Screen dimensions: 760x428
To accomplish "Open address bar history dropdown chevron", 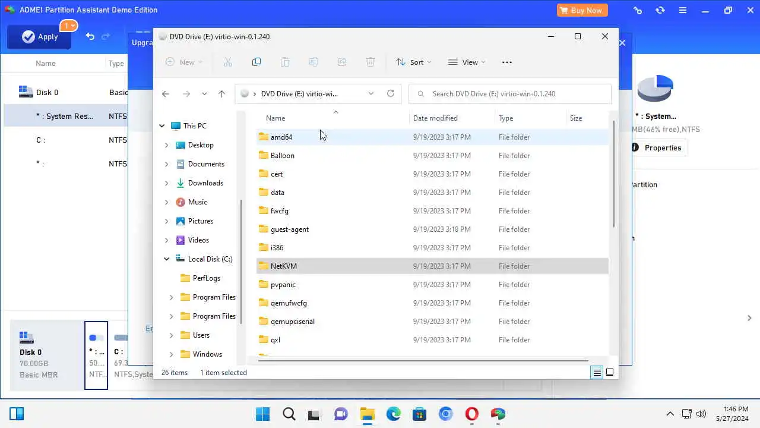I will pyautogui.click(x=371, y=93).
